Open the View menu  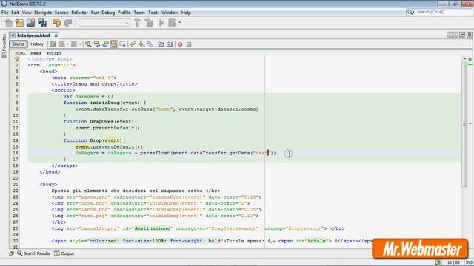(27, 13)
